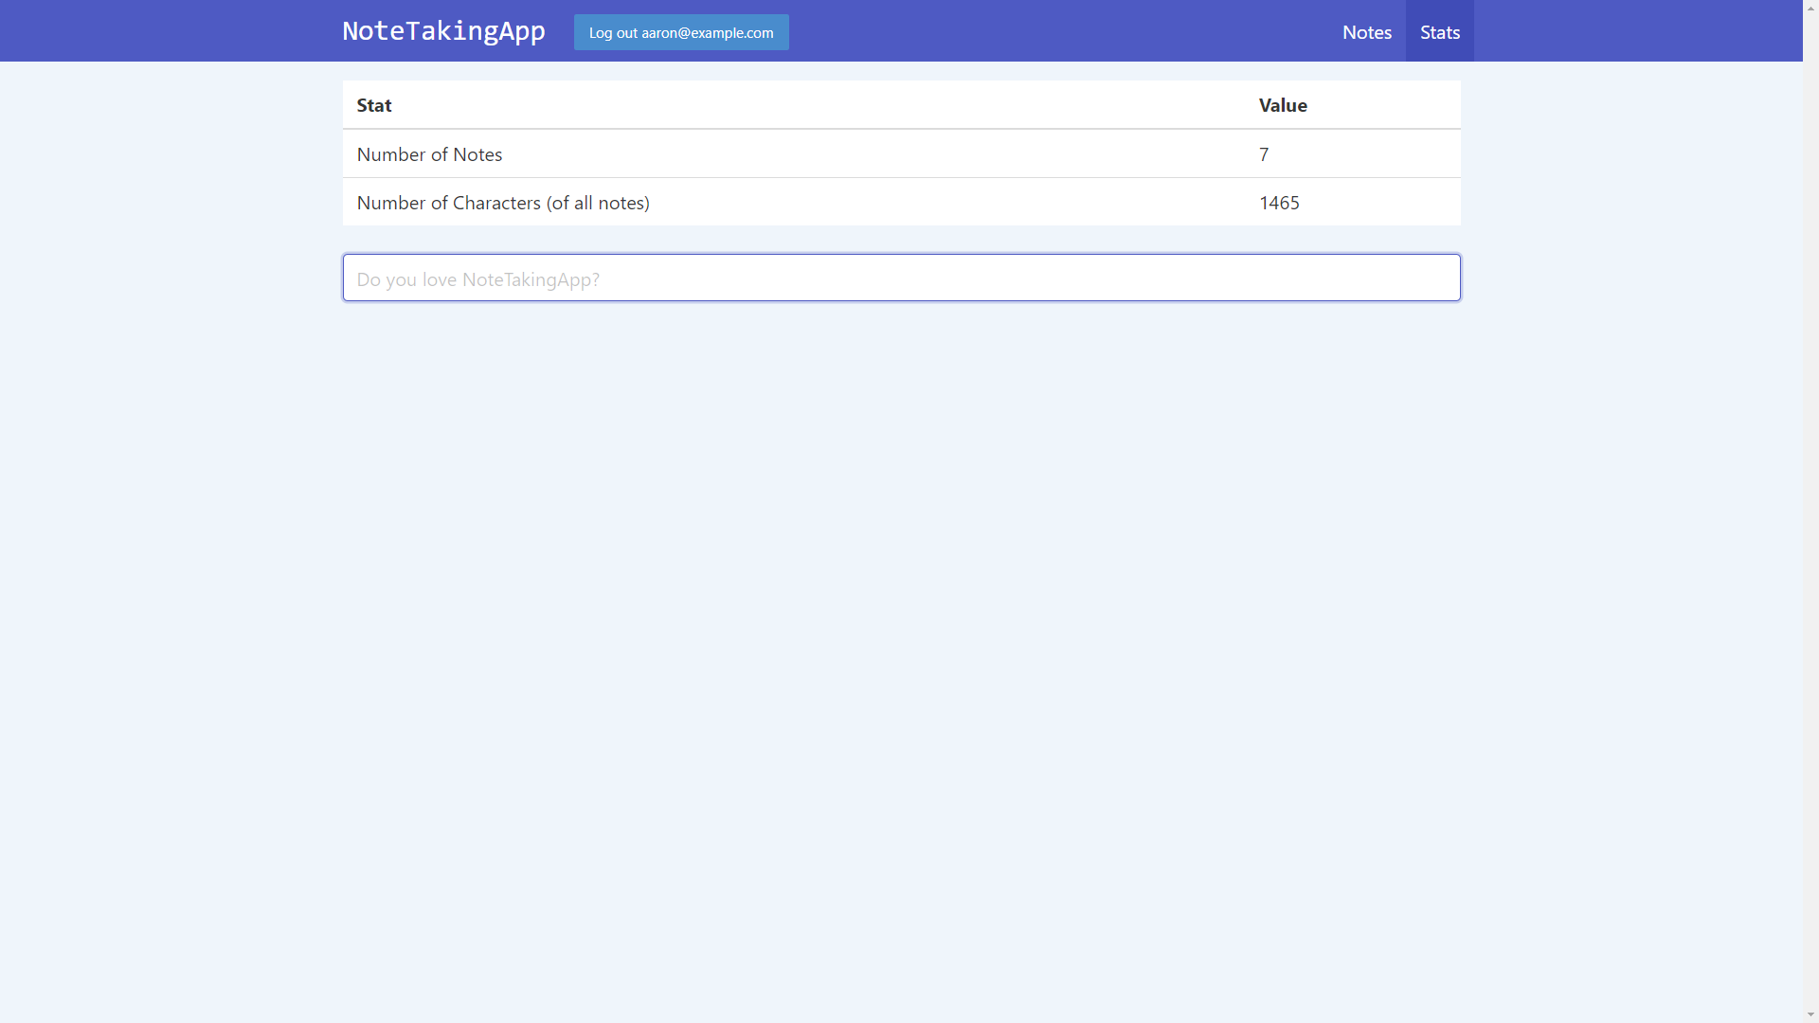Select the Stats navbar tab

tap(1439, 32)
